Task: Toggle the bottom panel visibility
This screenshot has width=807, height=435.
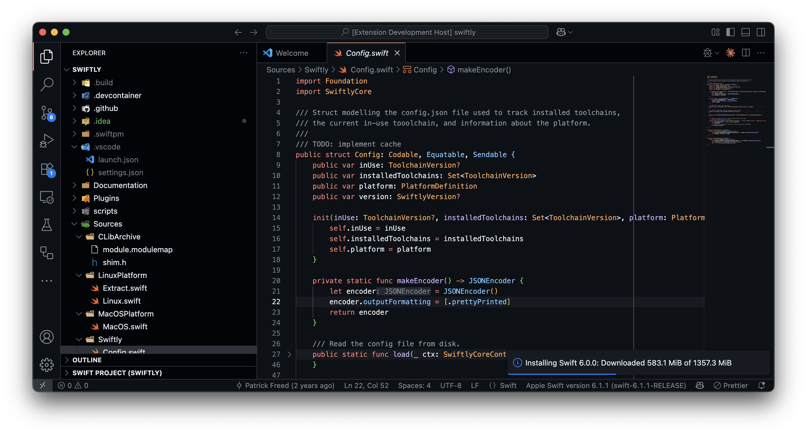Action: (x=745, y=32)
